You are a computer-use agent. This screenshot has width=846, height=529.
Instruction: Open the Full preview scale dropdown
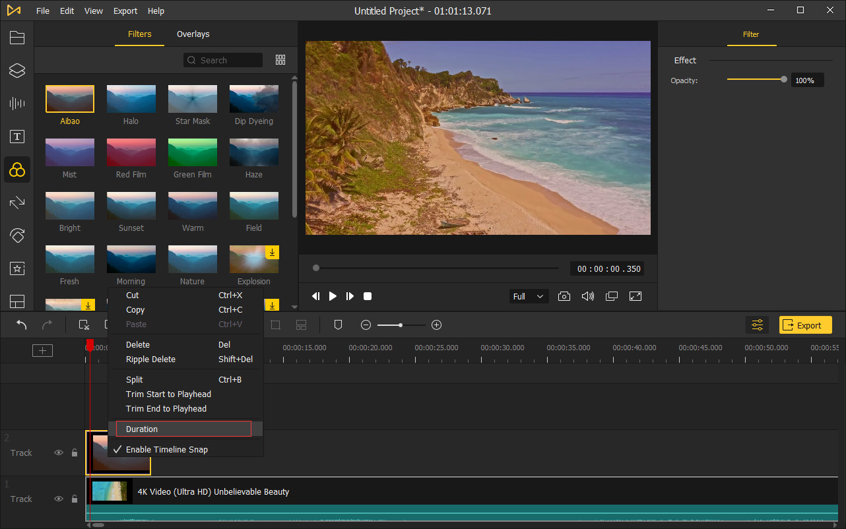pos(528,296)
